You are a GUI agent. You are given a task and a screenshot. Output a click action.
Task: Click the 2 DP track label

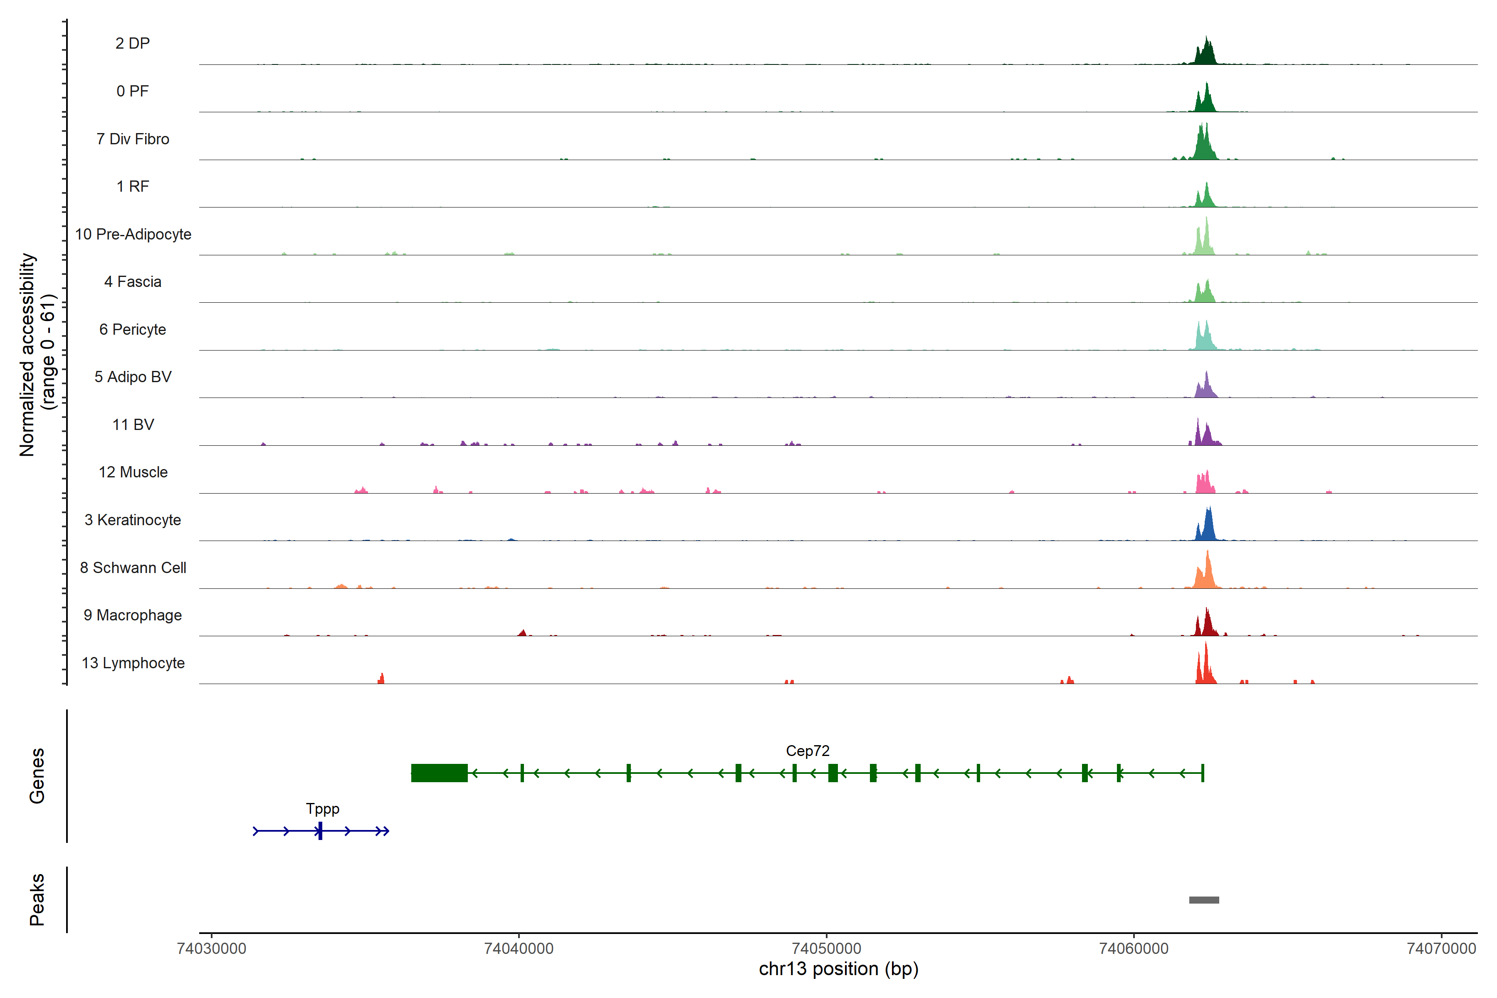[132, 43]
